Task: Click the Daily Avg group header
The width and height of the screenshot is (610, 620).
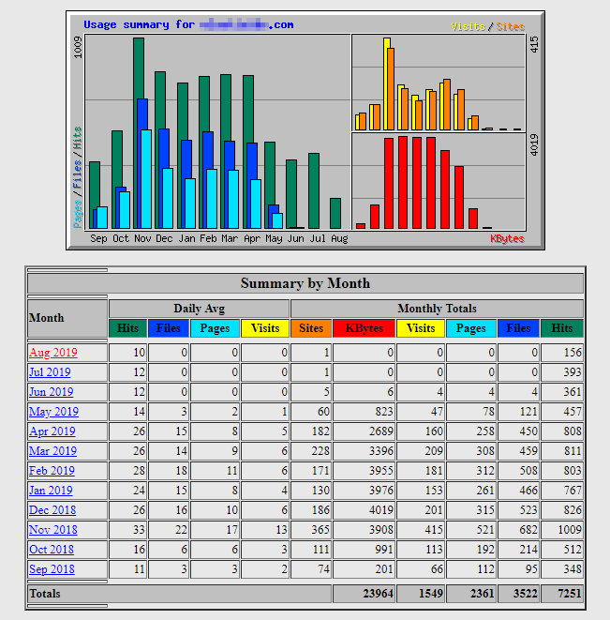Action: pyautogui.click(x=199, y=308)
